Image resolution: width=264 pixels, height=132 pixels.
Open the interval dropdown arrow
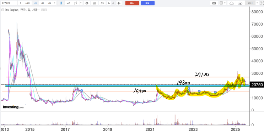click(x=54, y=3)
